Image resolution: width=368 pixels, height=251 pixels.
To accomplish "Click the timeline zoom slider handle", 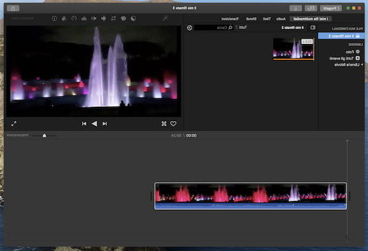I will click(45, 136).
